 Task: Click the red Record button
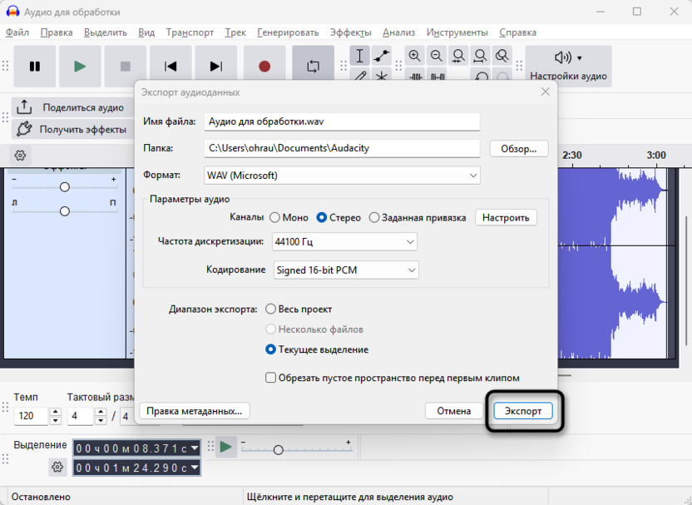pos(264,67)
